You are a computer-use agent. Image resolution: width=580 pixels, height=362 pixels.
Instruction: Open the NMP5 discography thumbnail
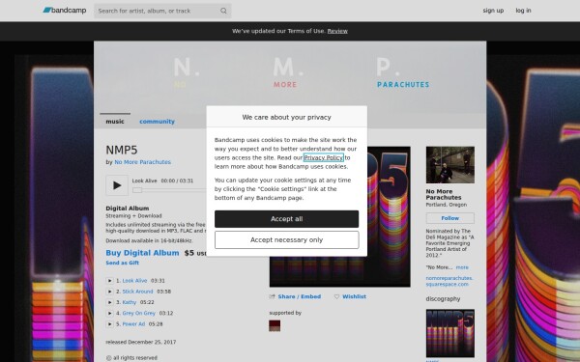point(450,333)
